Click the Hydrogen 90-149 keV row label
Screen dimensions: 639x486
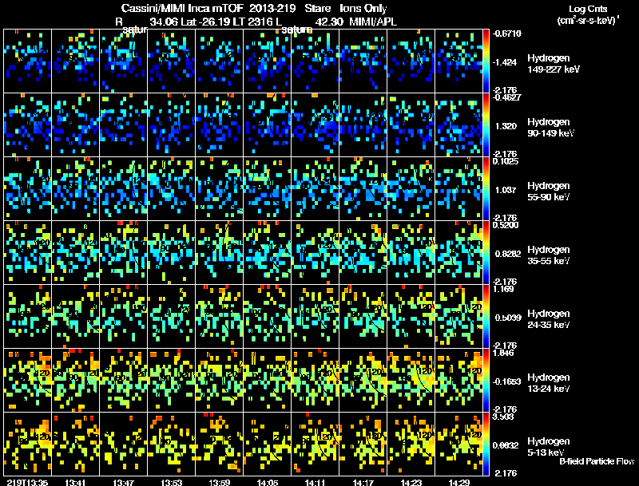[x=550, y=128]
